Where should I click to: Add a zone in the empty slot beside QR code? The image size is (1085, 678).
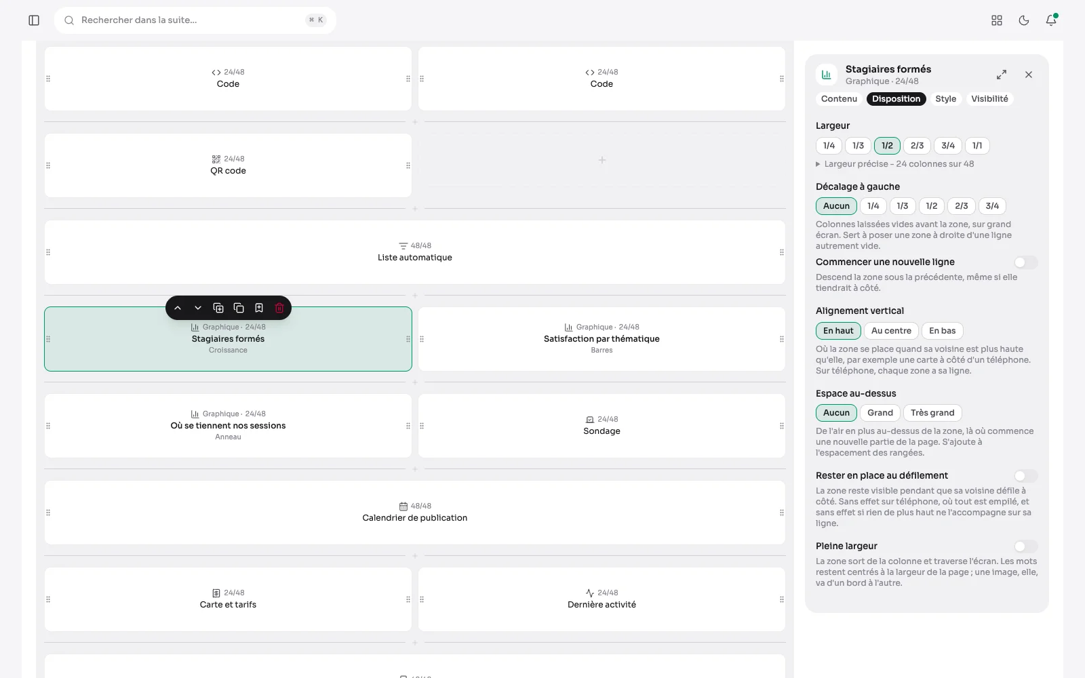(601, 161)
